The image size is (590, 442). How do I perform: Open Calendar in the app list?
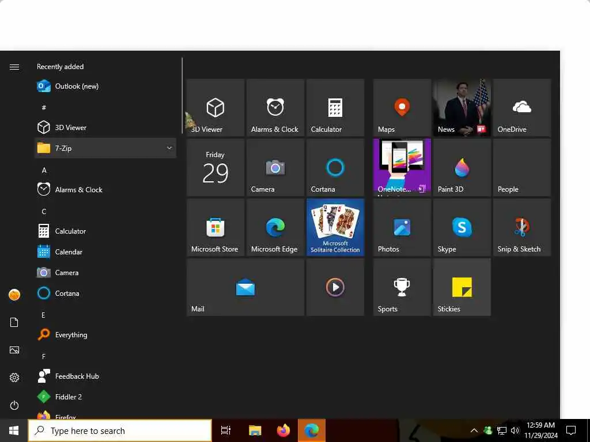click(105, 252)
